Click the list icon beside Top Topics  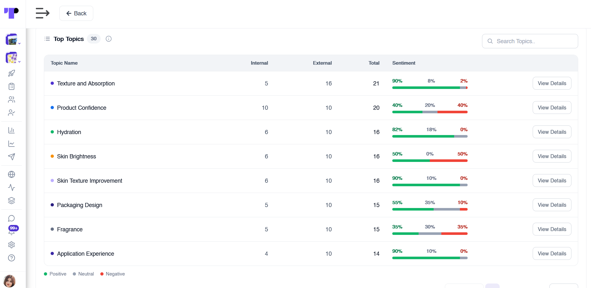pos(47,39)
